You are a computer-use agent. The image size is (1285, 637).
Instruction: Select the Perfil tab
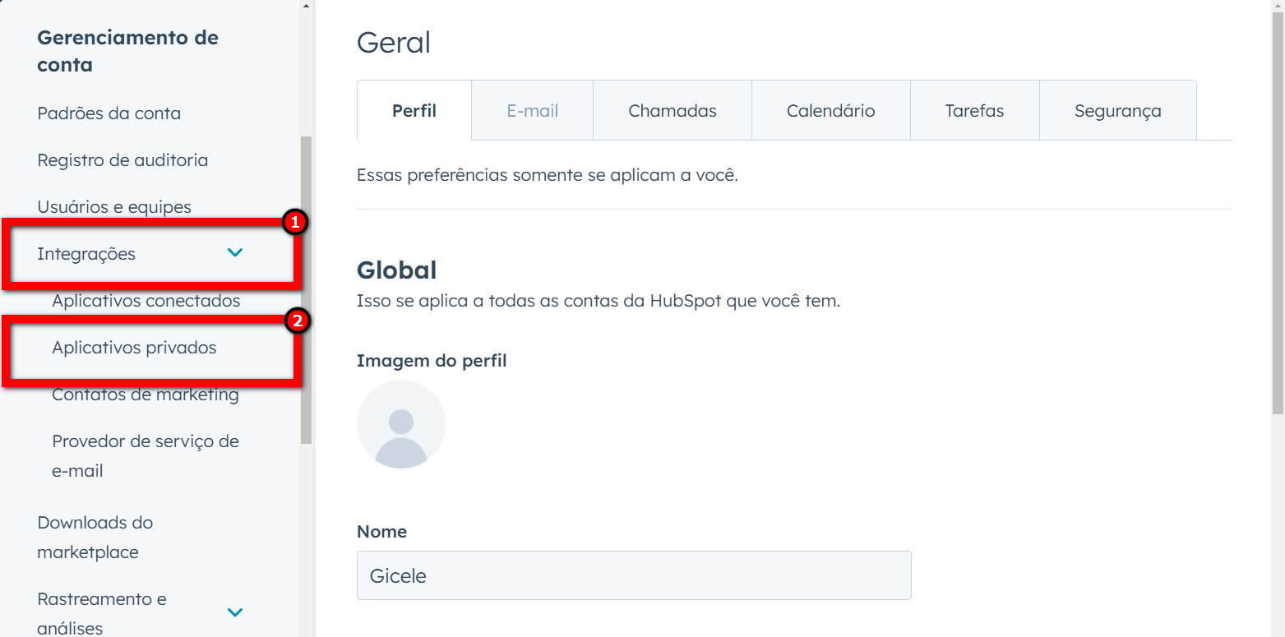414,109
